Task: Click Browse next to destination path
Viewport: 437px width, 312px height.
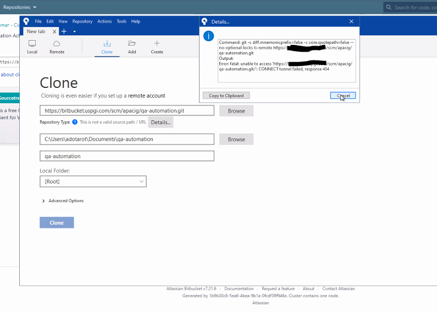Action: pos(236,140)
